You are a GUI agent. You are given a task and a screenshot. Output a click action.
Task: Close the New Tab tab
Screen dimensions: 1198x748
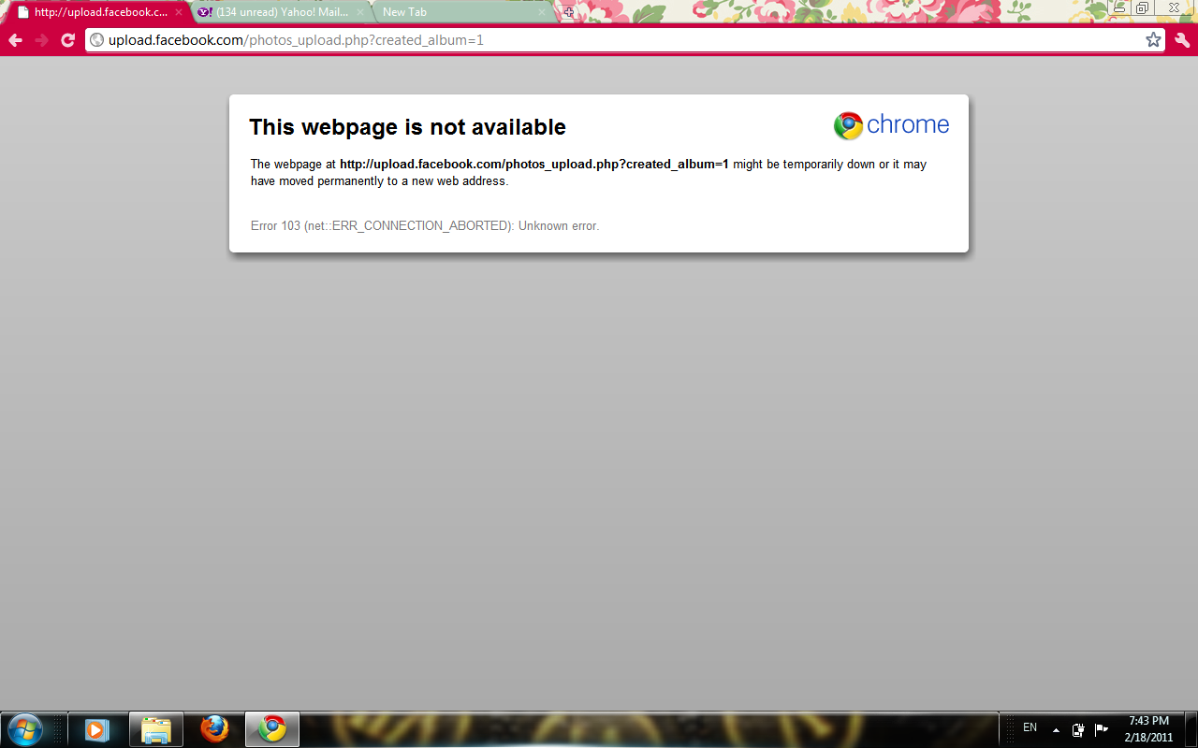pyautogui.click(x=541, y=12)
